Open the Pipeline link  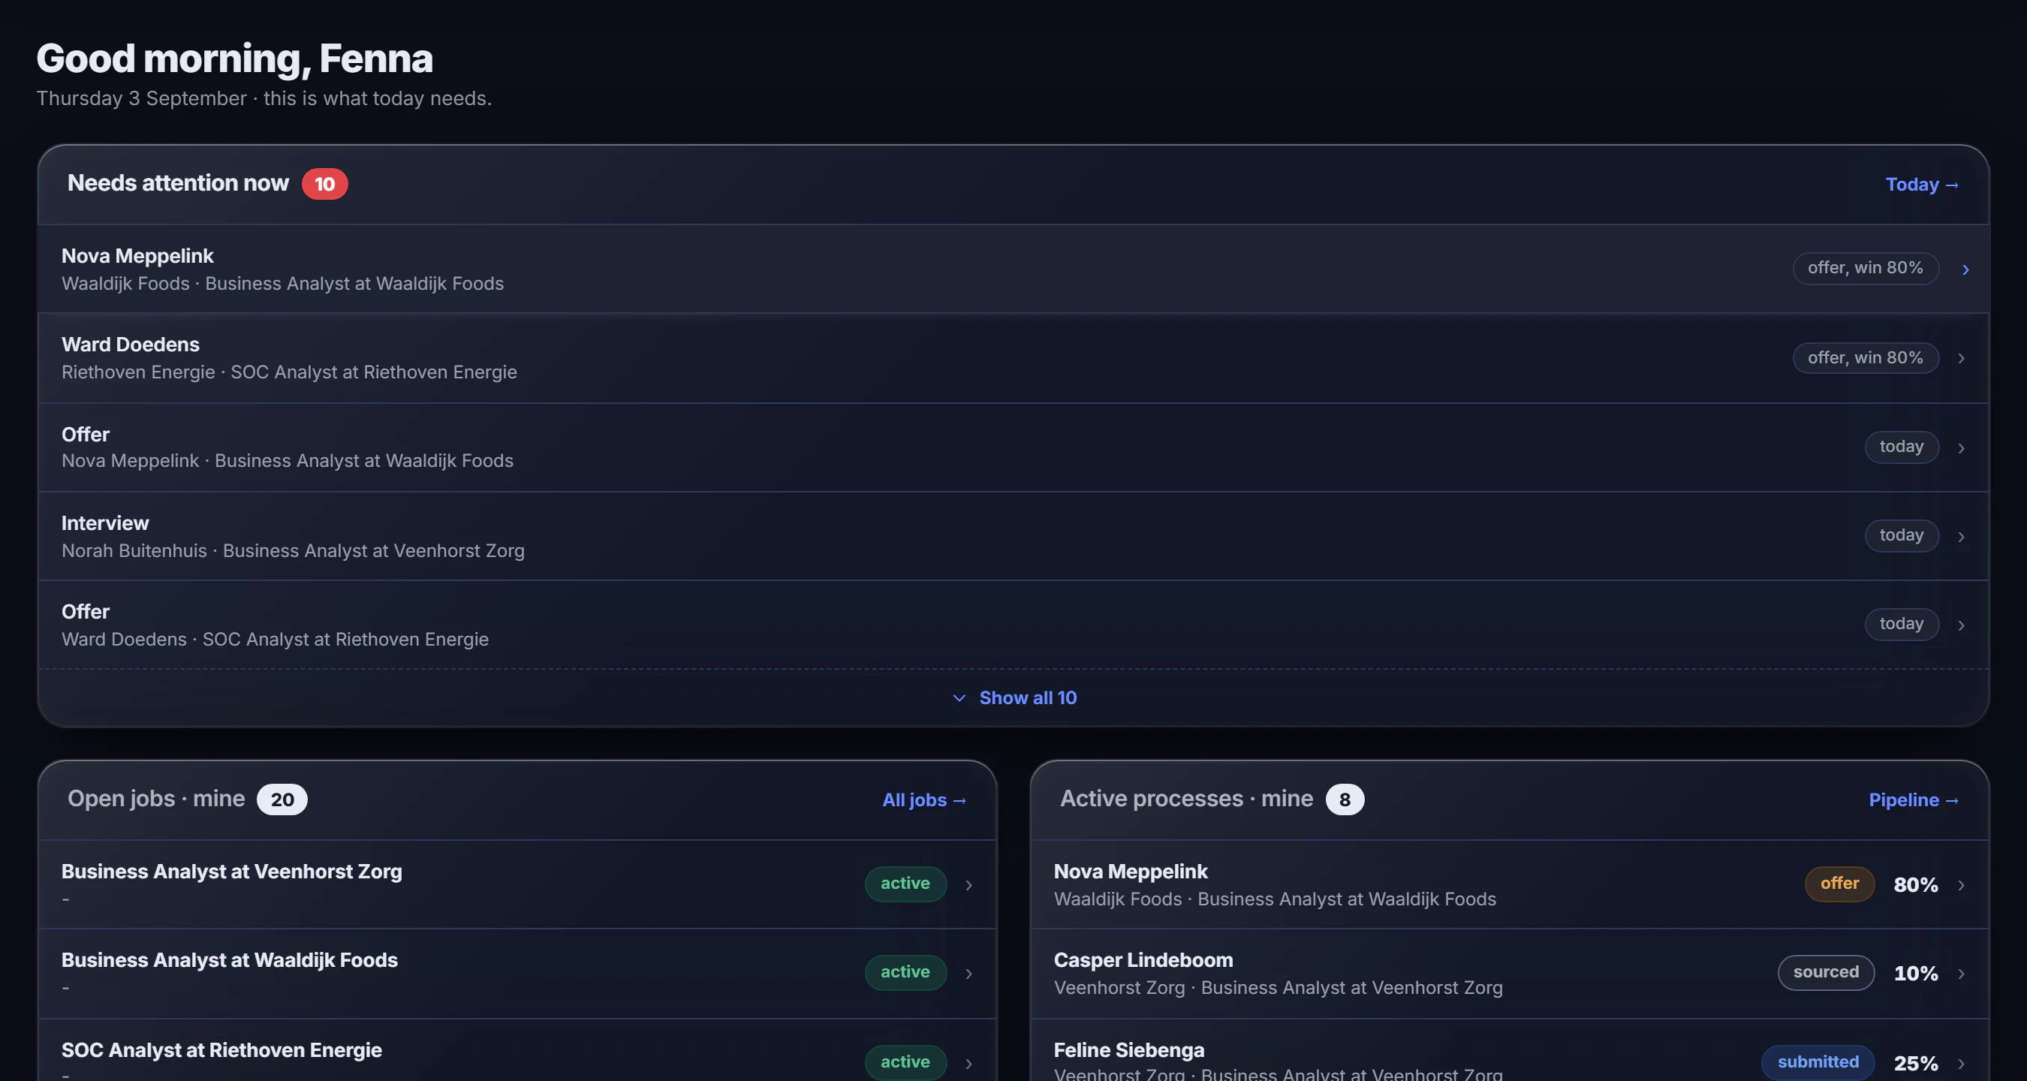[1914, 799]
